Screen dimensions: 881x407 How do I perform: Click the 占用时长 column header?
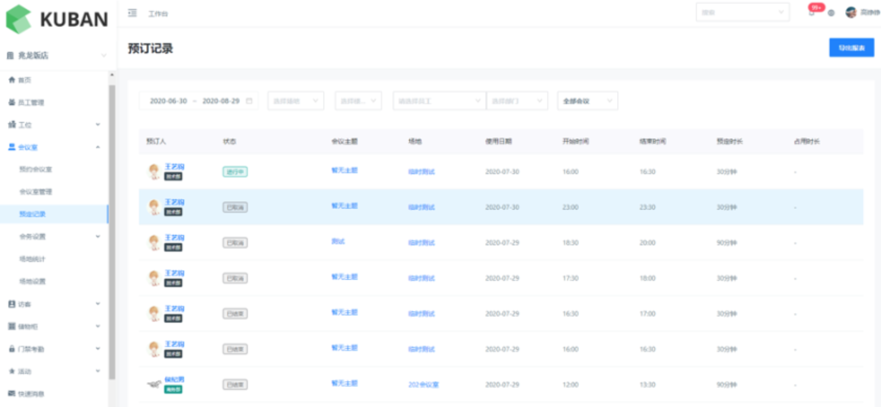(807, 141)
